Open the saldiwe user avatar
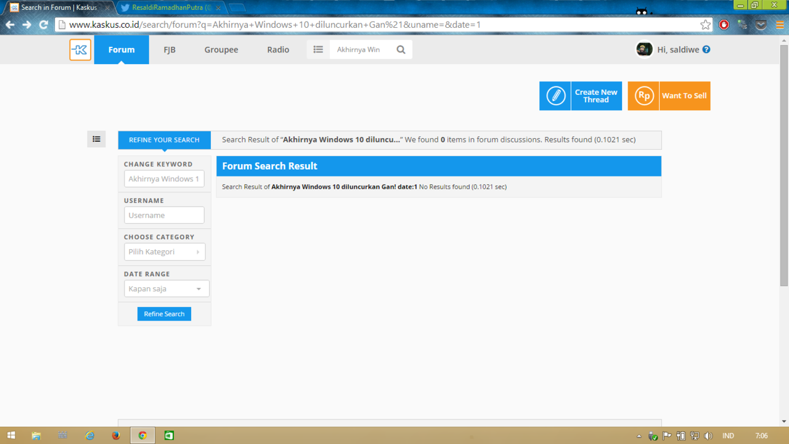Image resolution: width=789 pixels, height=444 pixels. point(645,49)
